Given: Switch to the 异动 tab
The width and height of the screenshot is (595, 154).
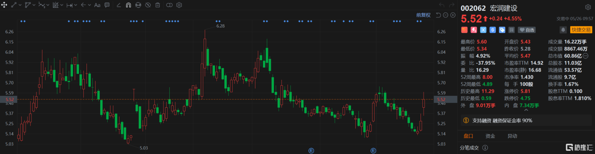Looking at the screenshot, I should click(512, 136).
